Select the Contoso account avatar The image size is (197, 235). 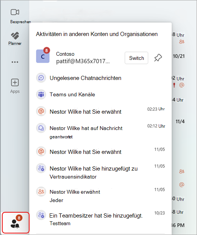click(43, 56)
